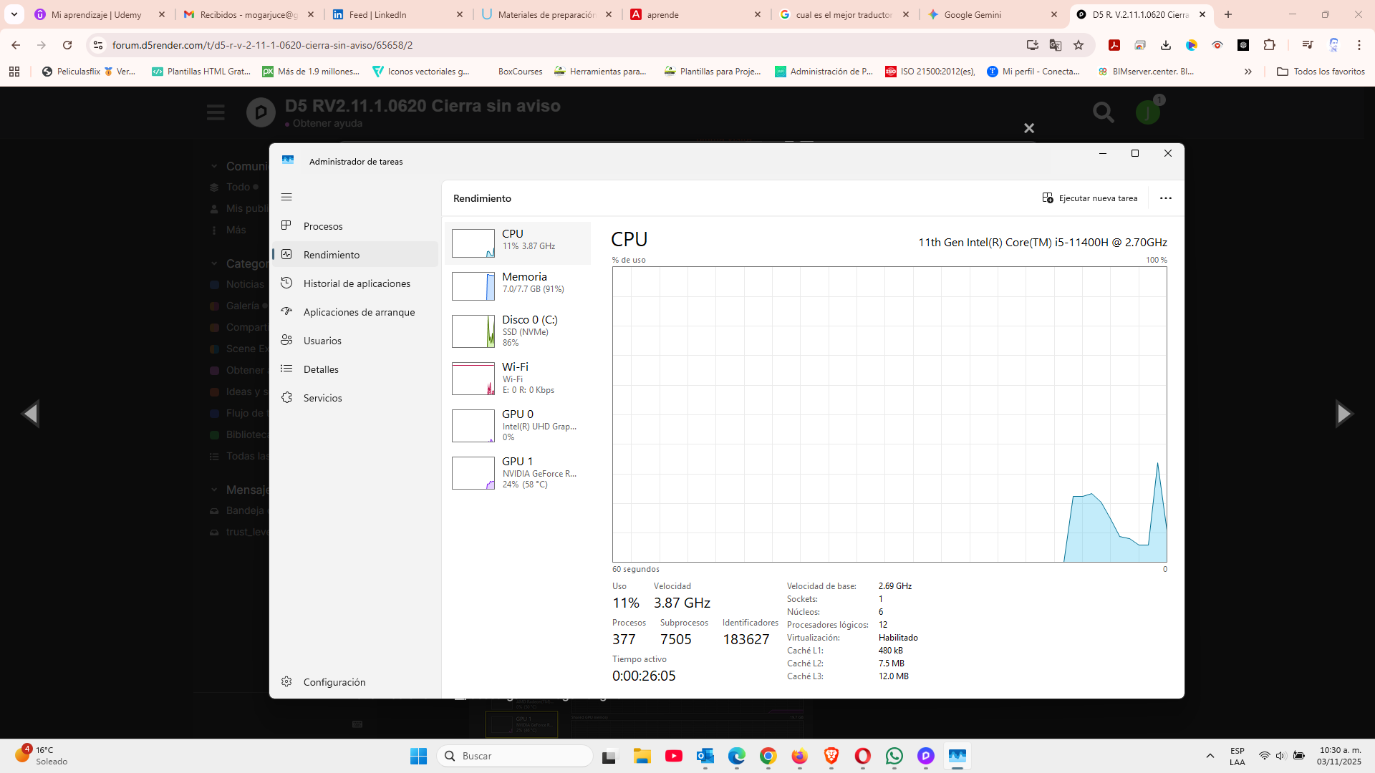1375x773 pixels.
Task: Toggle the hamburger navigation menu
Action: pos(286,197)
